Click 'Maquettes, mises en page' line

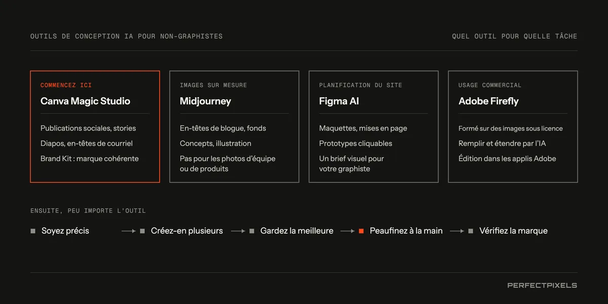(x=363, y=128)
